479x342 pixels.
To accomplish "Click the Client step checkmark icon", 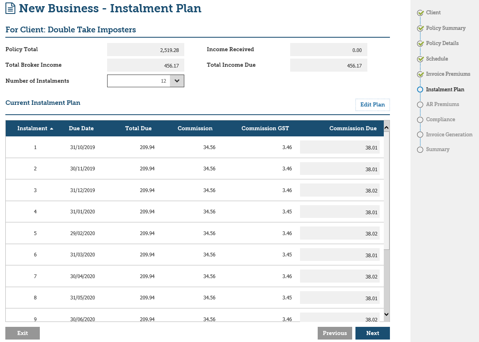I will click(420, 13).
